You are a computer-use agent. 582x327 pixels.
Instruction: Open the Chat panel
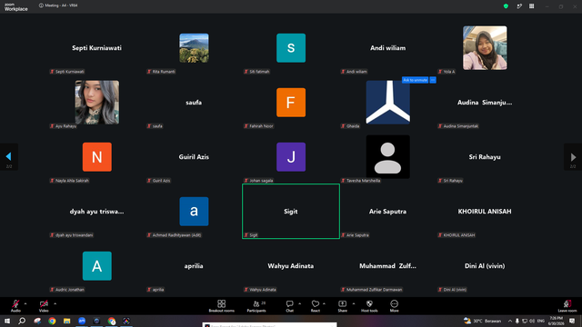(x=289, y=306)
